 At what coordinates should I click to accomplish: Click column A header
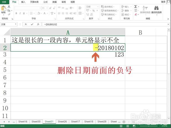point(68,32)
